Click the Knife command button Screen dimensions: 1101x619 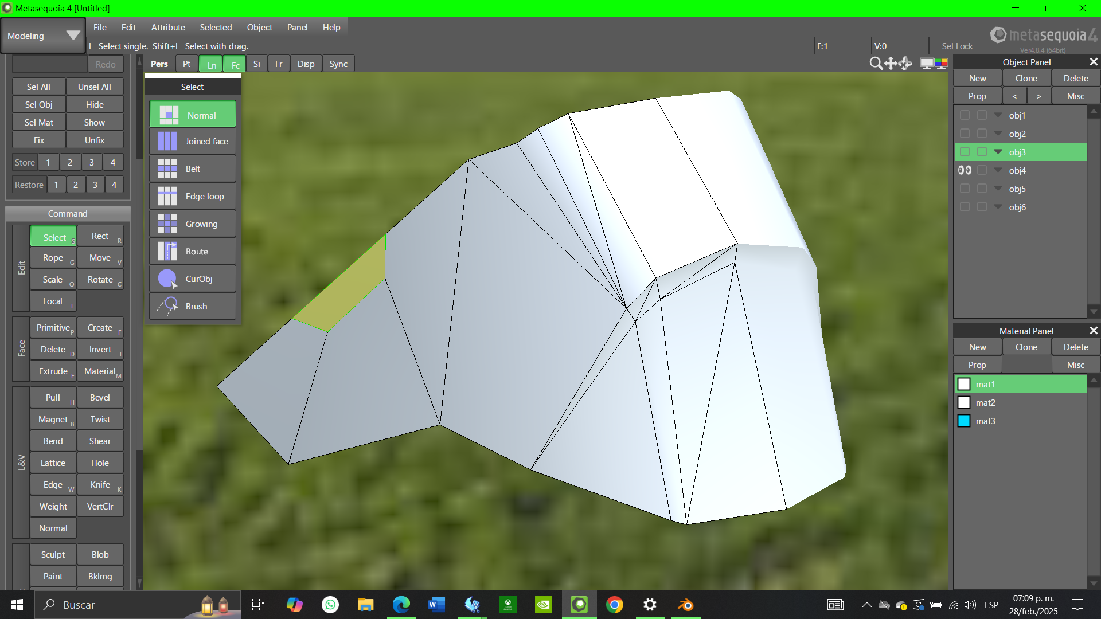100,485
